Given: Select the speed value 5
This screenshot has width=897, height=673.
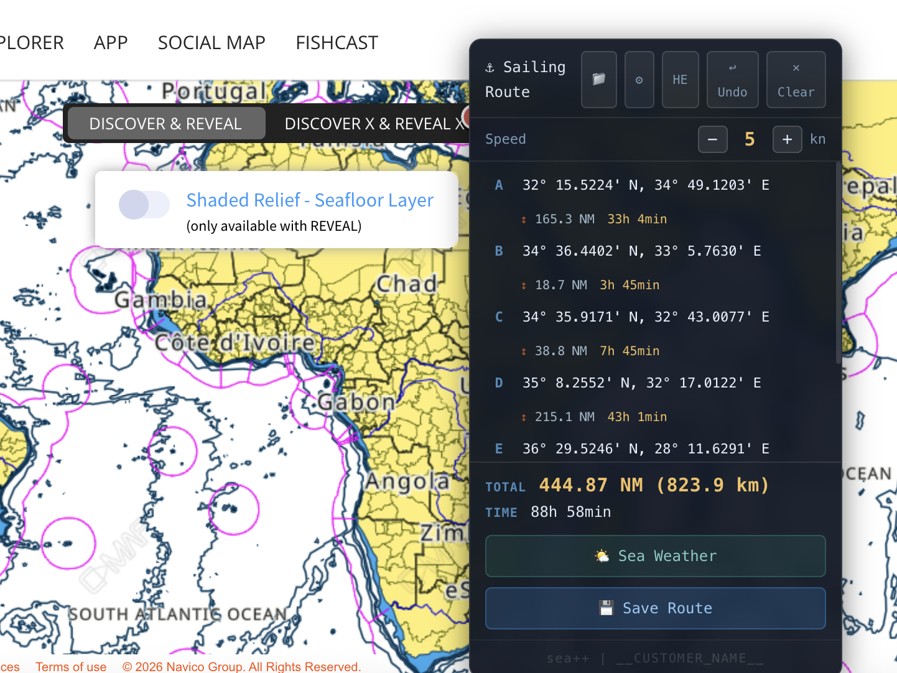Looking at the screenshot, I should tap(750, 139).
